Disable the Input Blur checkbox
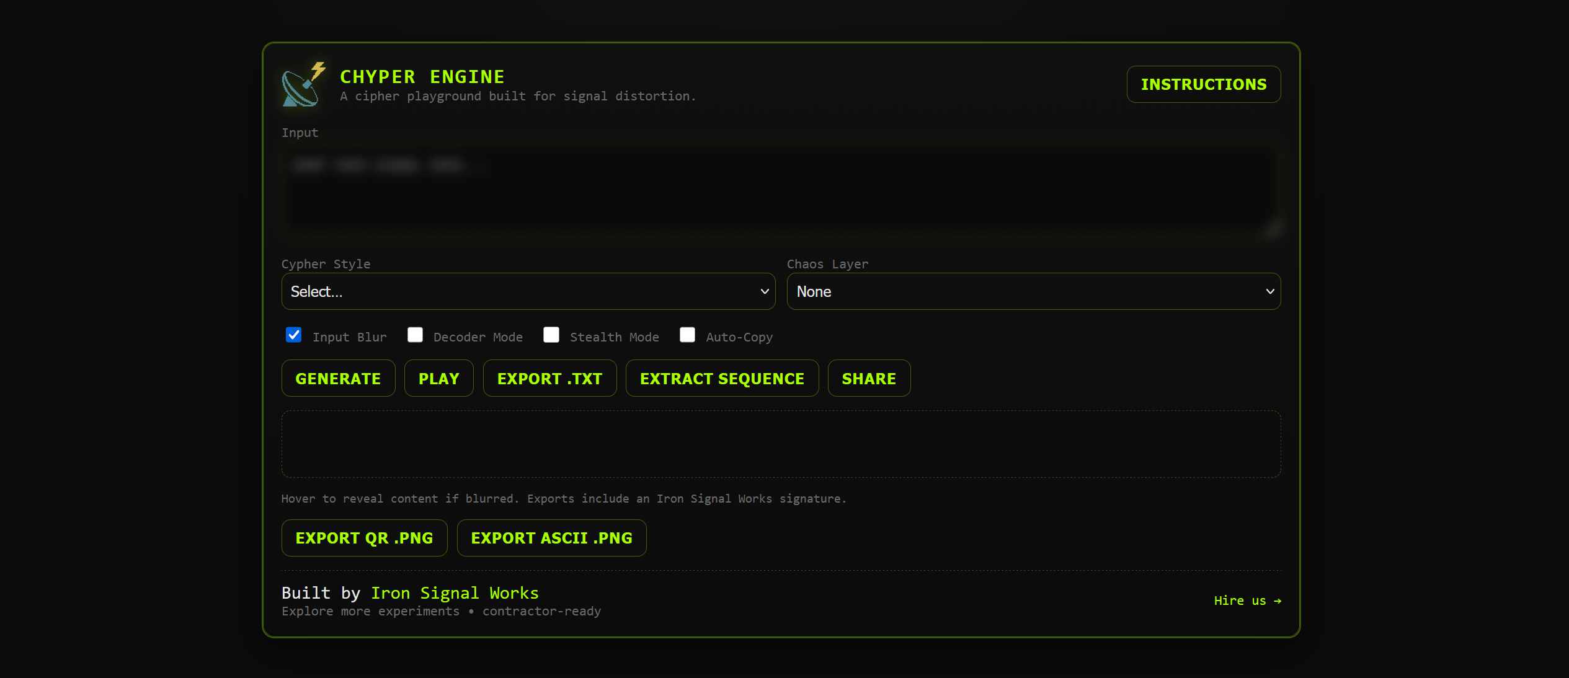This screenshot has height=678, width=1569. point(293,335)
